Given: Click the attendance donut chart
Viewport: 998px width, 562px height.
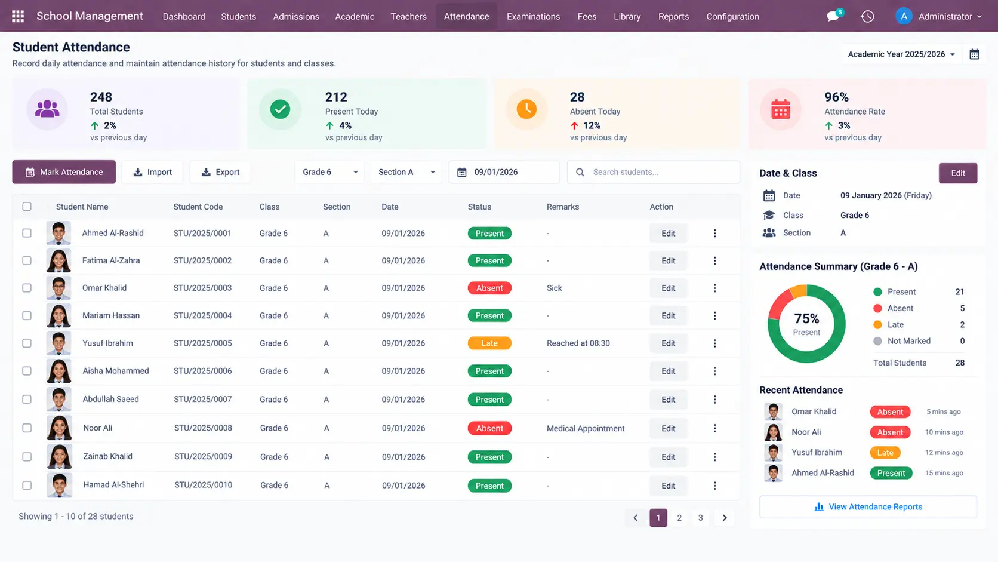Looking at the screenshot, I should coord(806,324).
